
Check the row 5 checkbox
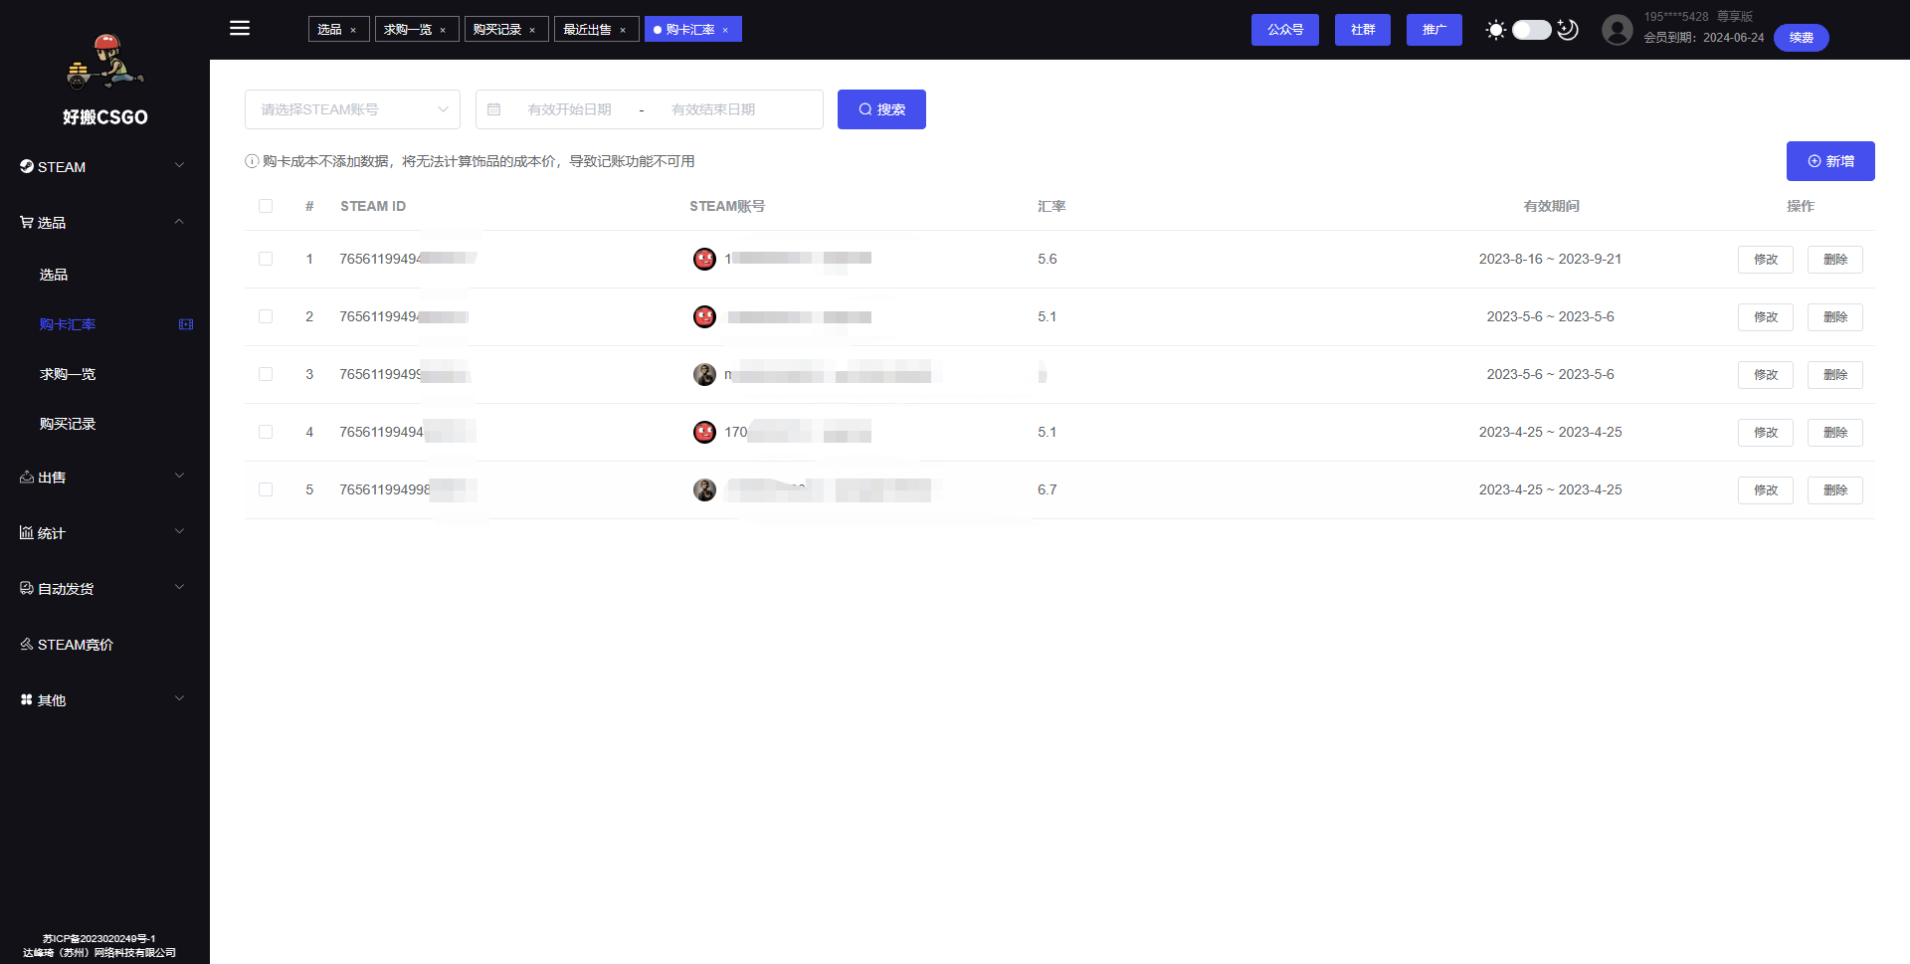coord(266,489)
